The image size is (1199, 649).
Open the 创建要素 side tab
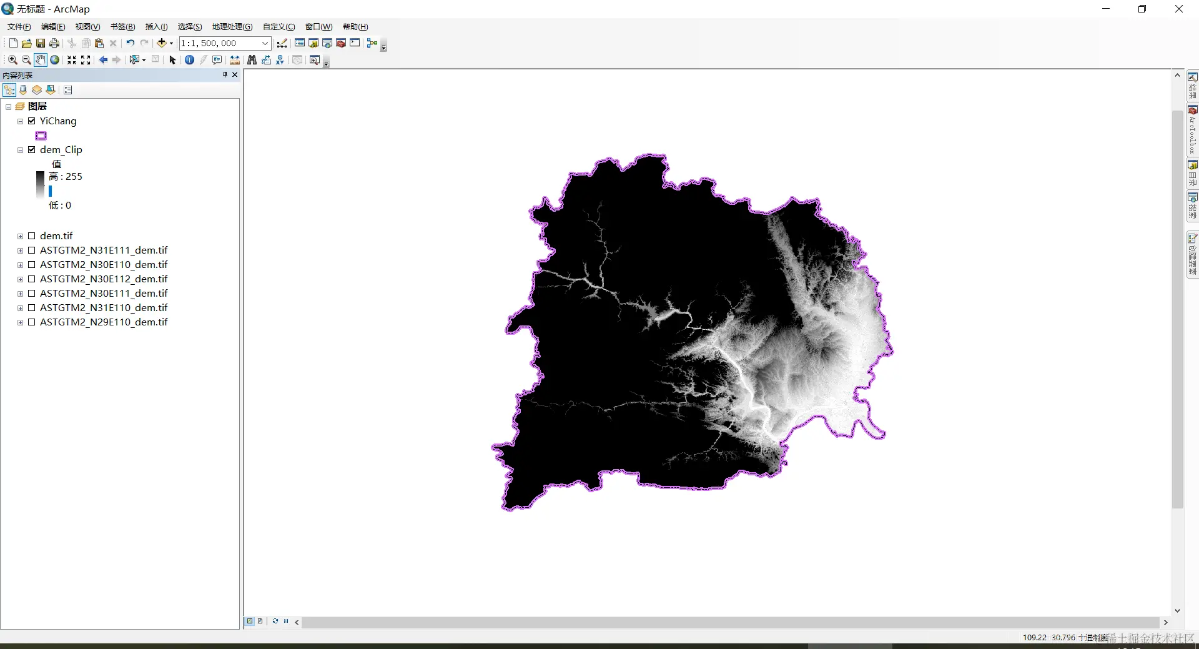(x=1193, y=254)
